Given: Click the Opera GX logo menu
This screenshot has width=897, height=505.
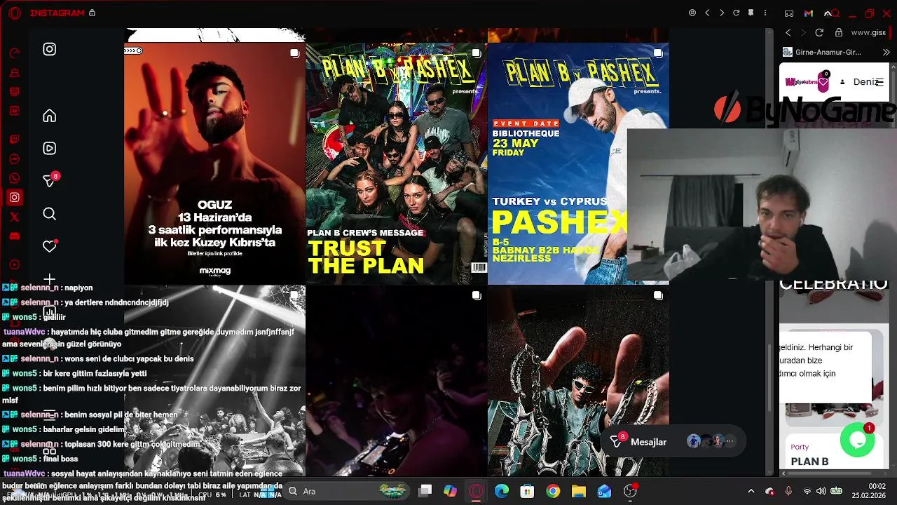Looking at the screenshot, I should 14,13.
